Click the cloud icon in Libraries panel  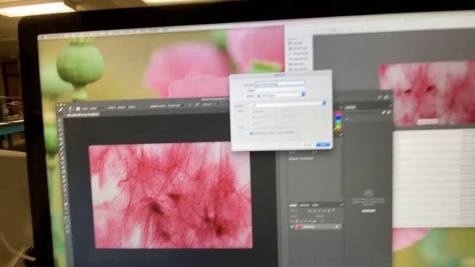(x=368, y=193)
